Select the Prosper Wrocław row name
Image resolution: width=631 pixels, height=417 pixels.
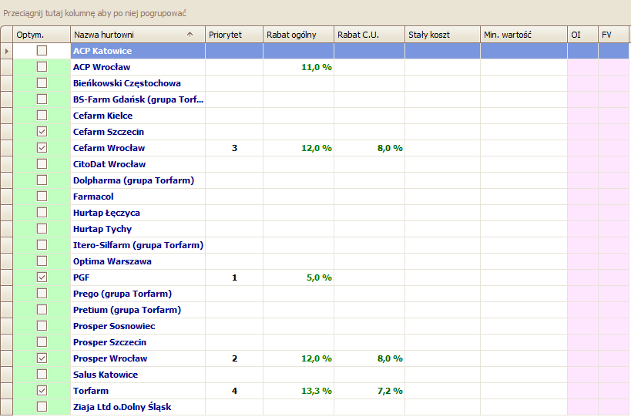pos(110,358)
